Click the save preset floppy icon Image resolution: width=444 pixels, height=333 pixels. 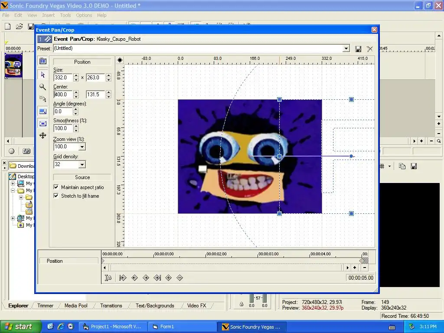click(358, 49)
